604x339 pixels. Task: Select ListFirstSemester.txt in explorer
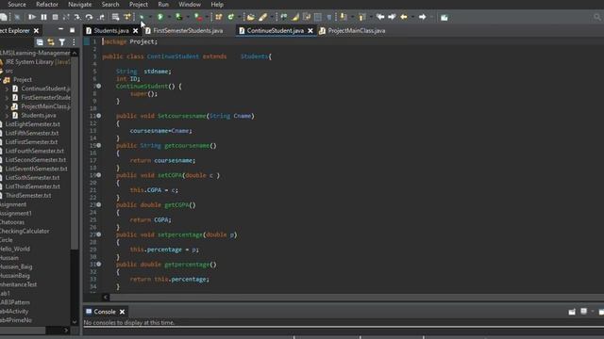click(31, 142)
